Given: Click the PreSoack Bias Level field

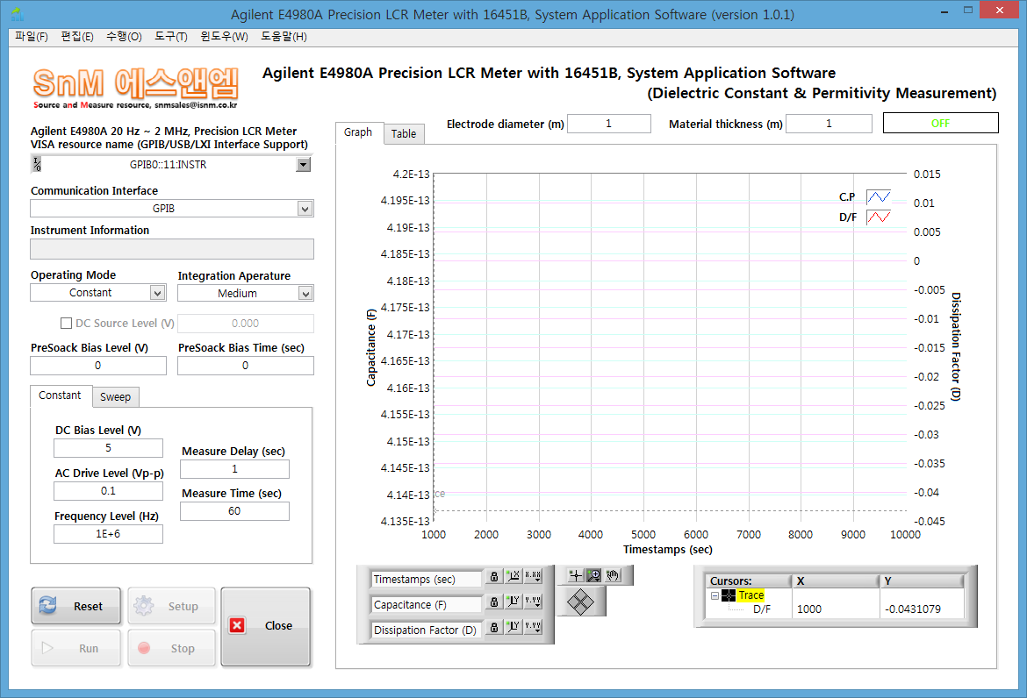Looking at the screenshot, I should [98, 366].
